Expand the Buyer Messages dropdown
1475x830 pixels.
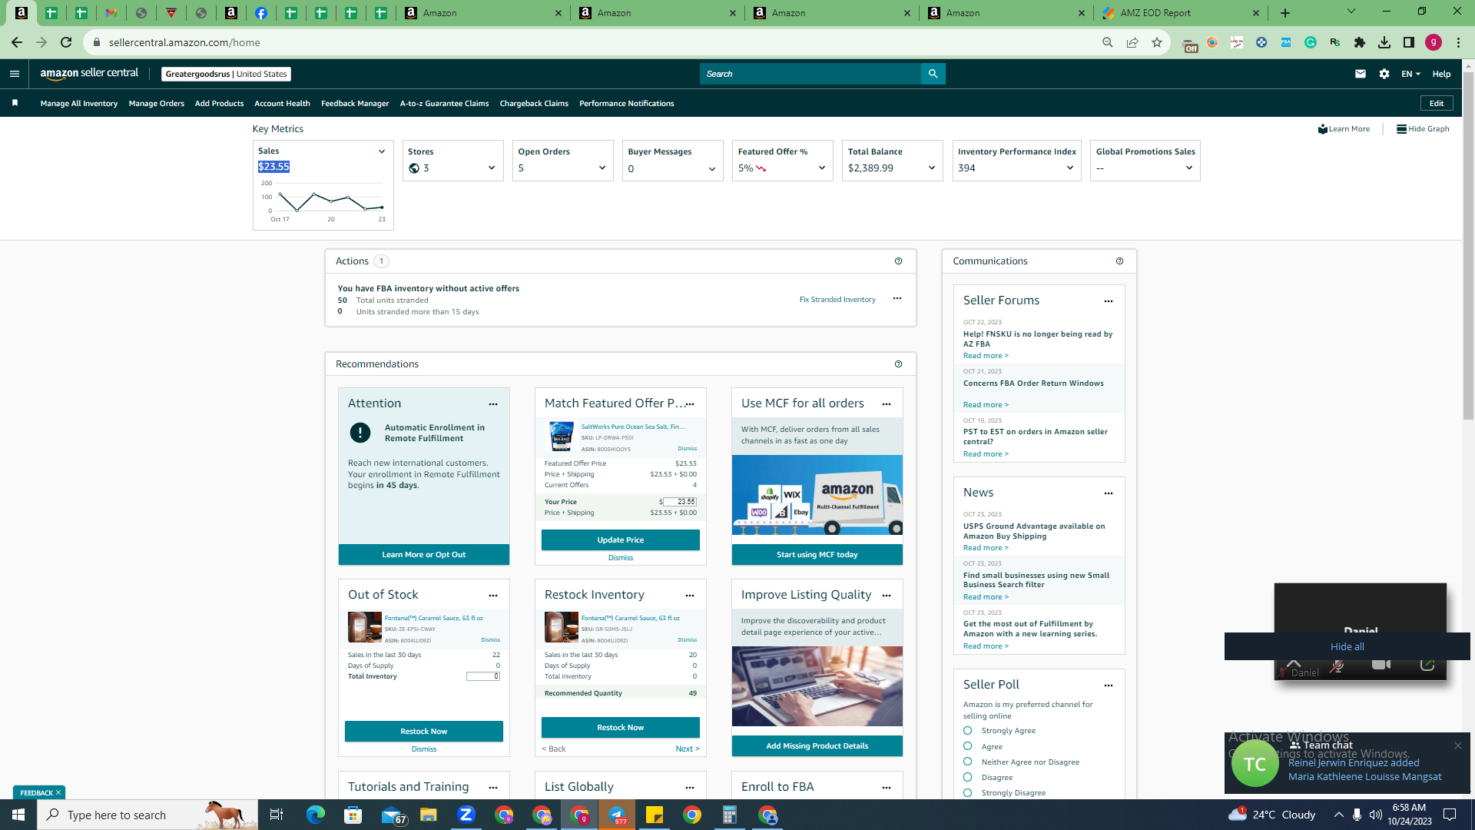click(x=712, y=169)
